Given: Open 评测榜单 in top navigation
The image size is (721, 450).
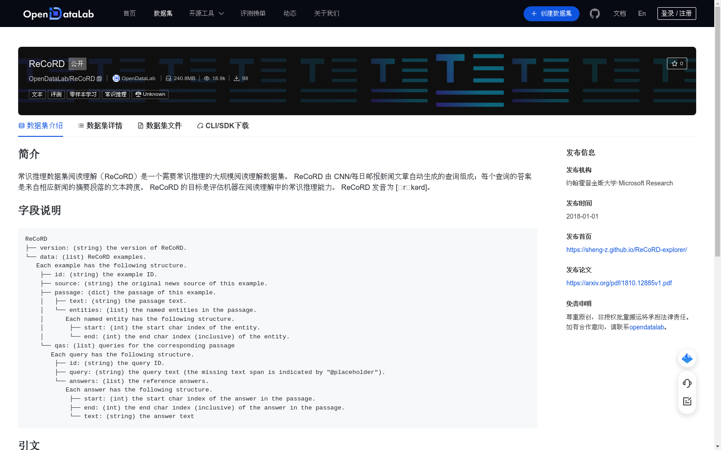Looking at the screenshot, I should (x=253, y=13).
